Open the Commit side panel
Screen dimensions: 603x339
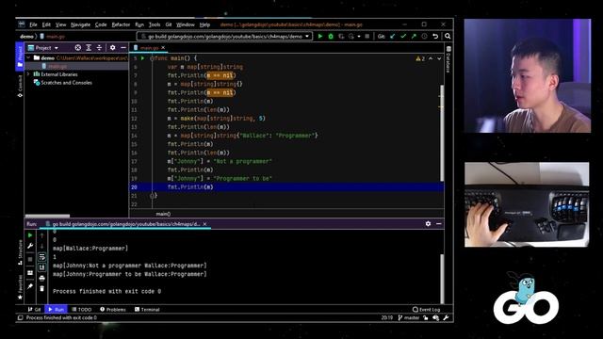tap(20, 86)
